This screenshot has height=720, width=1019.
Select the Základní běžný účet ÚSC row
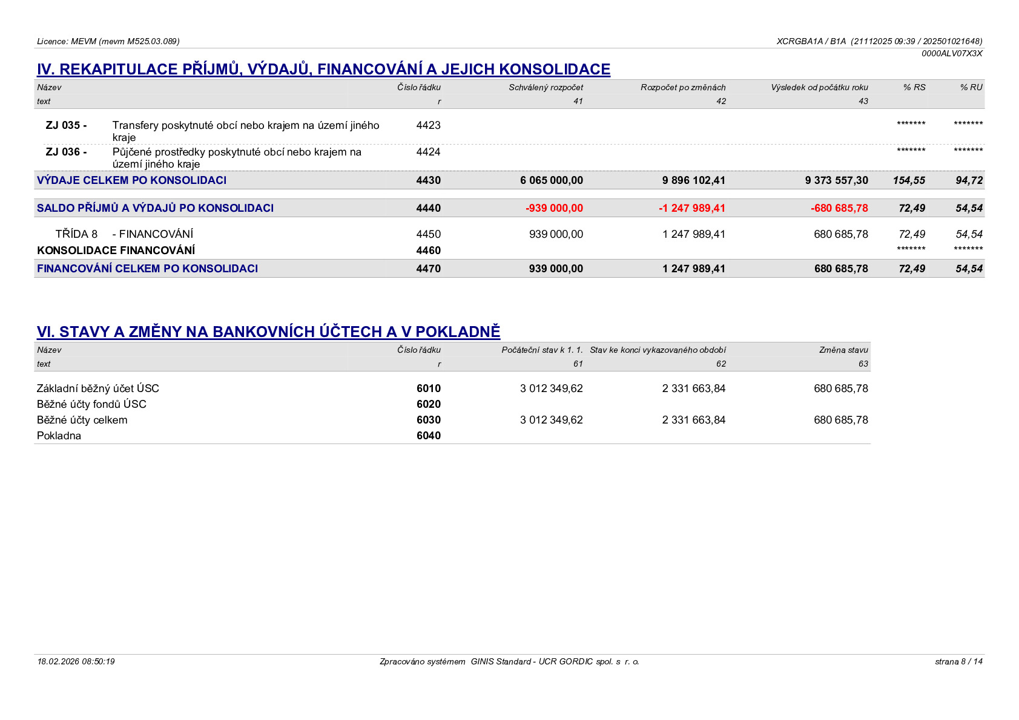(x=452, y=388)
